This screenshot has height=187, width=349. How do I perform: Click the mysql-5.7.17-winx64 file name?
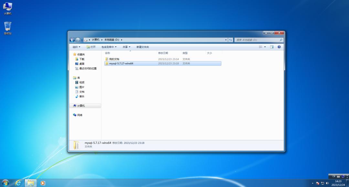(x=121, y=63)
